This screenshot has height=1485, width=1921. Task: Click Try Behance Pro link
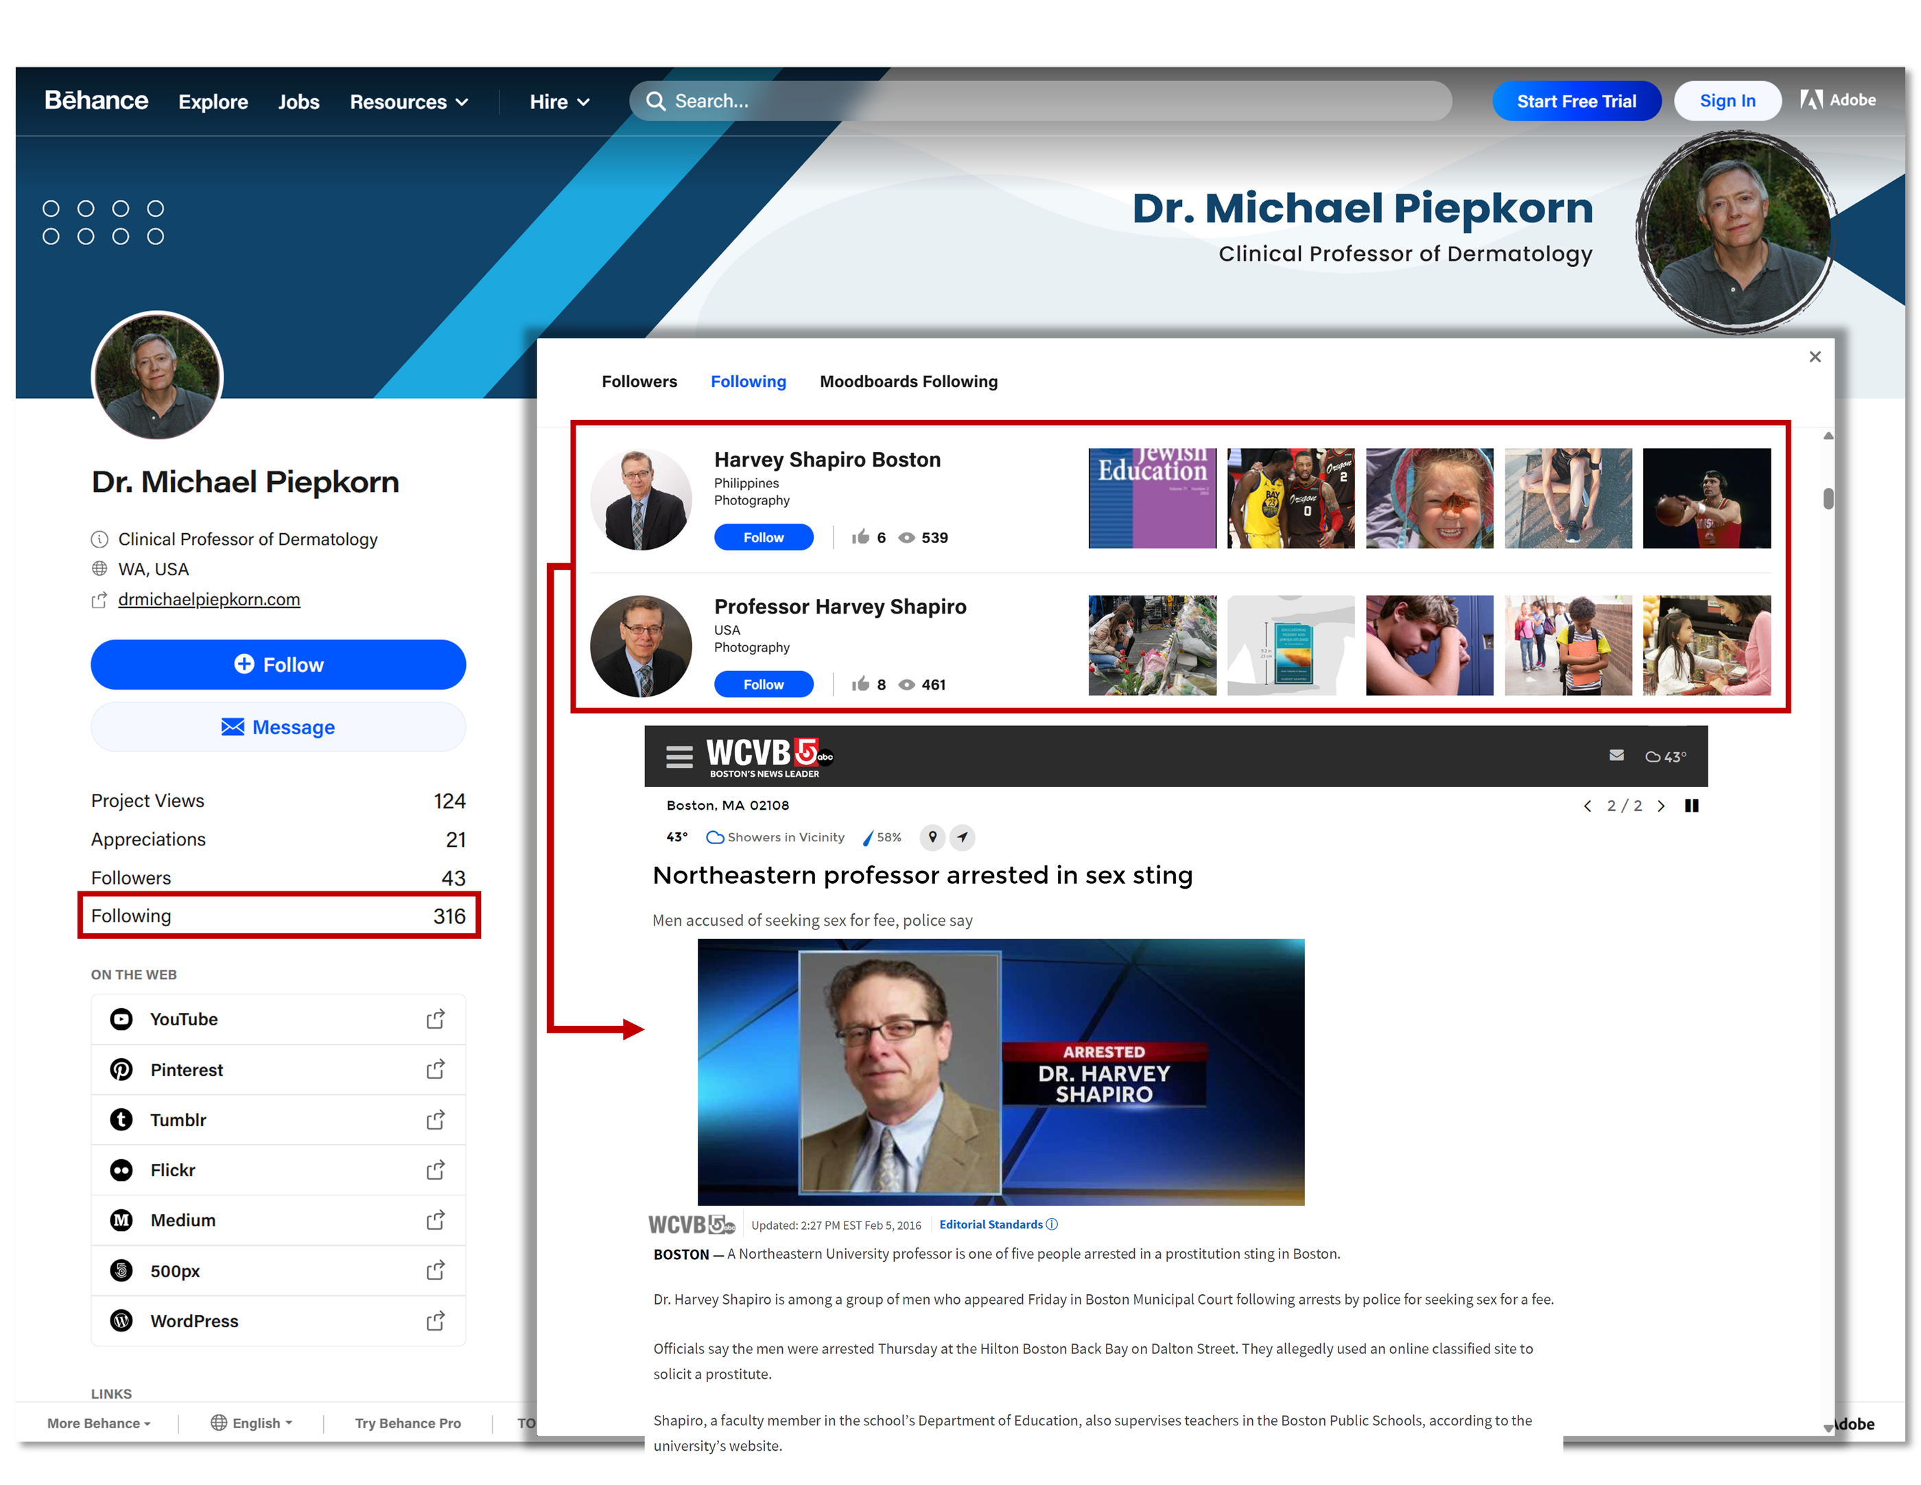pos(408,1423)
